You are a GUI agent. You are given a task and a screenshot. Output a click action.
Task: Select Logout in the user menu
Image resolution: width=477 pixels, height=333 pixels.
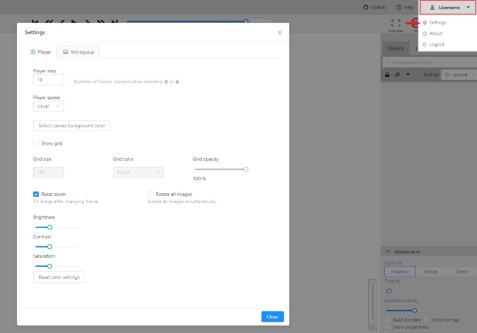[436, 45]
